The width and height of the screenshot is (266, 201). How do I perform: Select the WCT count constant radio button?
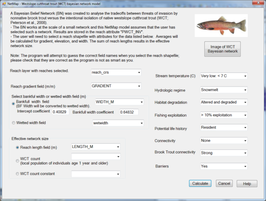[x=17, y=174]
